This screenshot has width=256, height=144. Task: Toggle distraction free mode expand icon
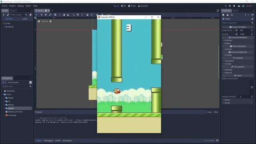[218, 11]
